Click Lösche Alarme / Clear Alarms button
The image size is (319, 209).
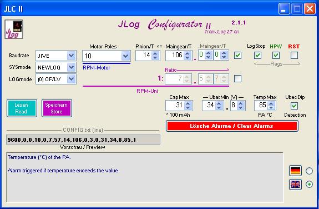pyautogui.click(x=232, y=126)
